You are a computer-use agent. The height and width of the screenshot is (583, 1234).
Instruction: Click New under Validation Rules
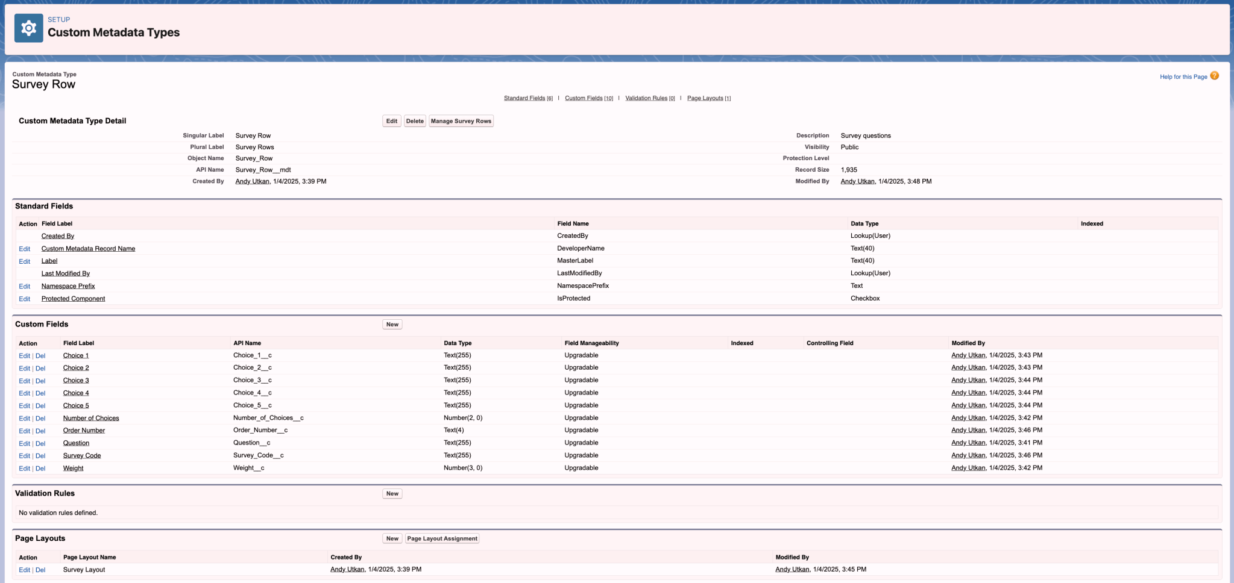click(392, 493)
